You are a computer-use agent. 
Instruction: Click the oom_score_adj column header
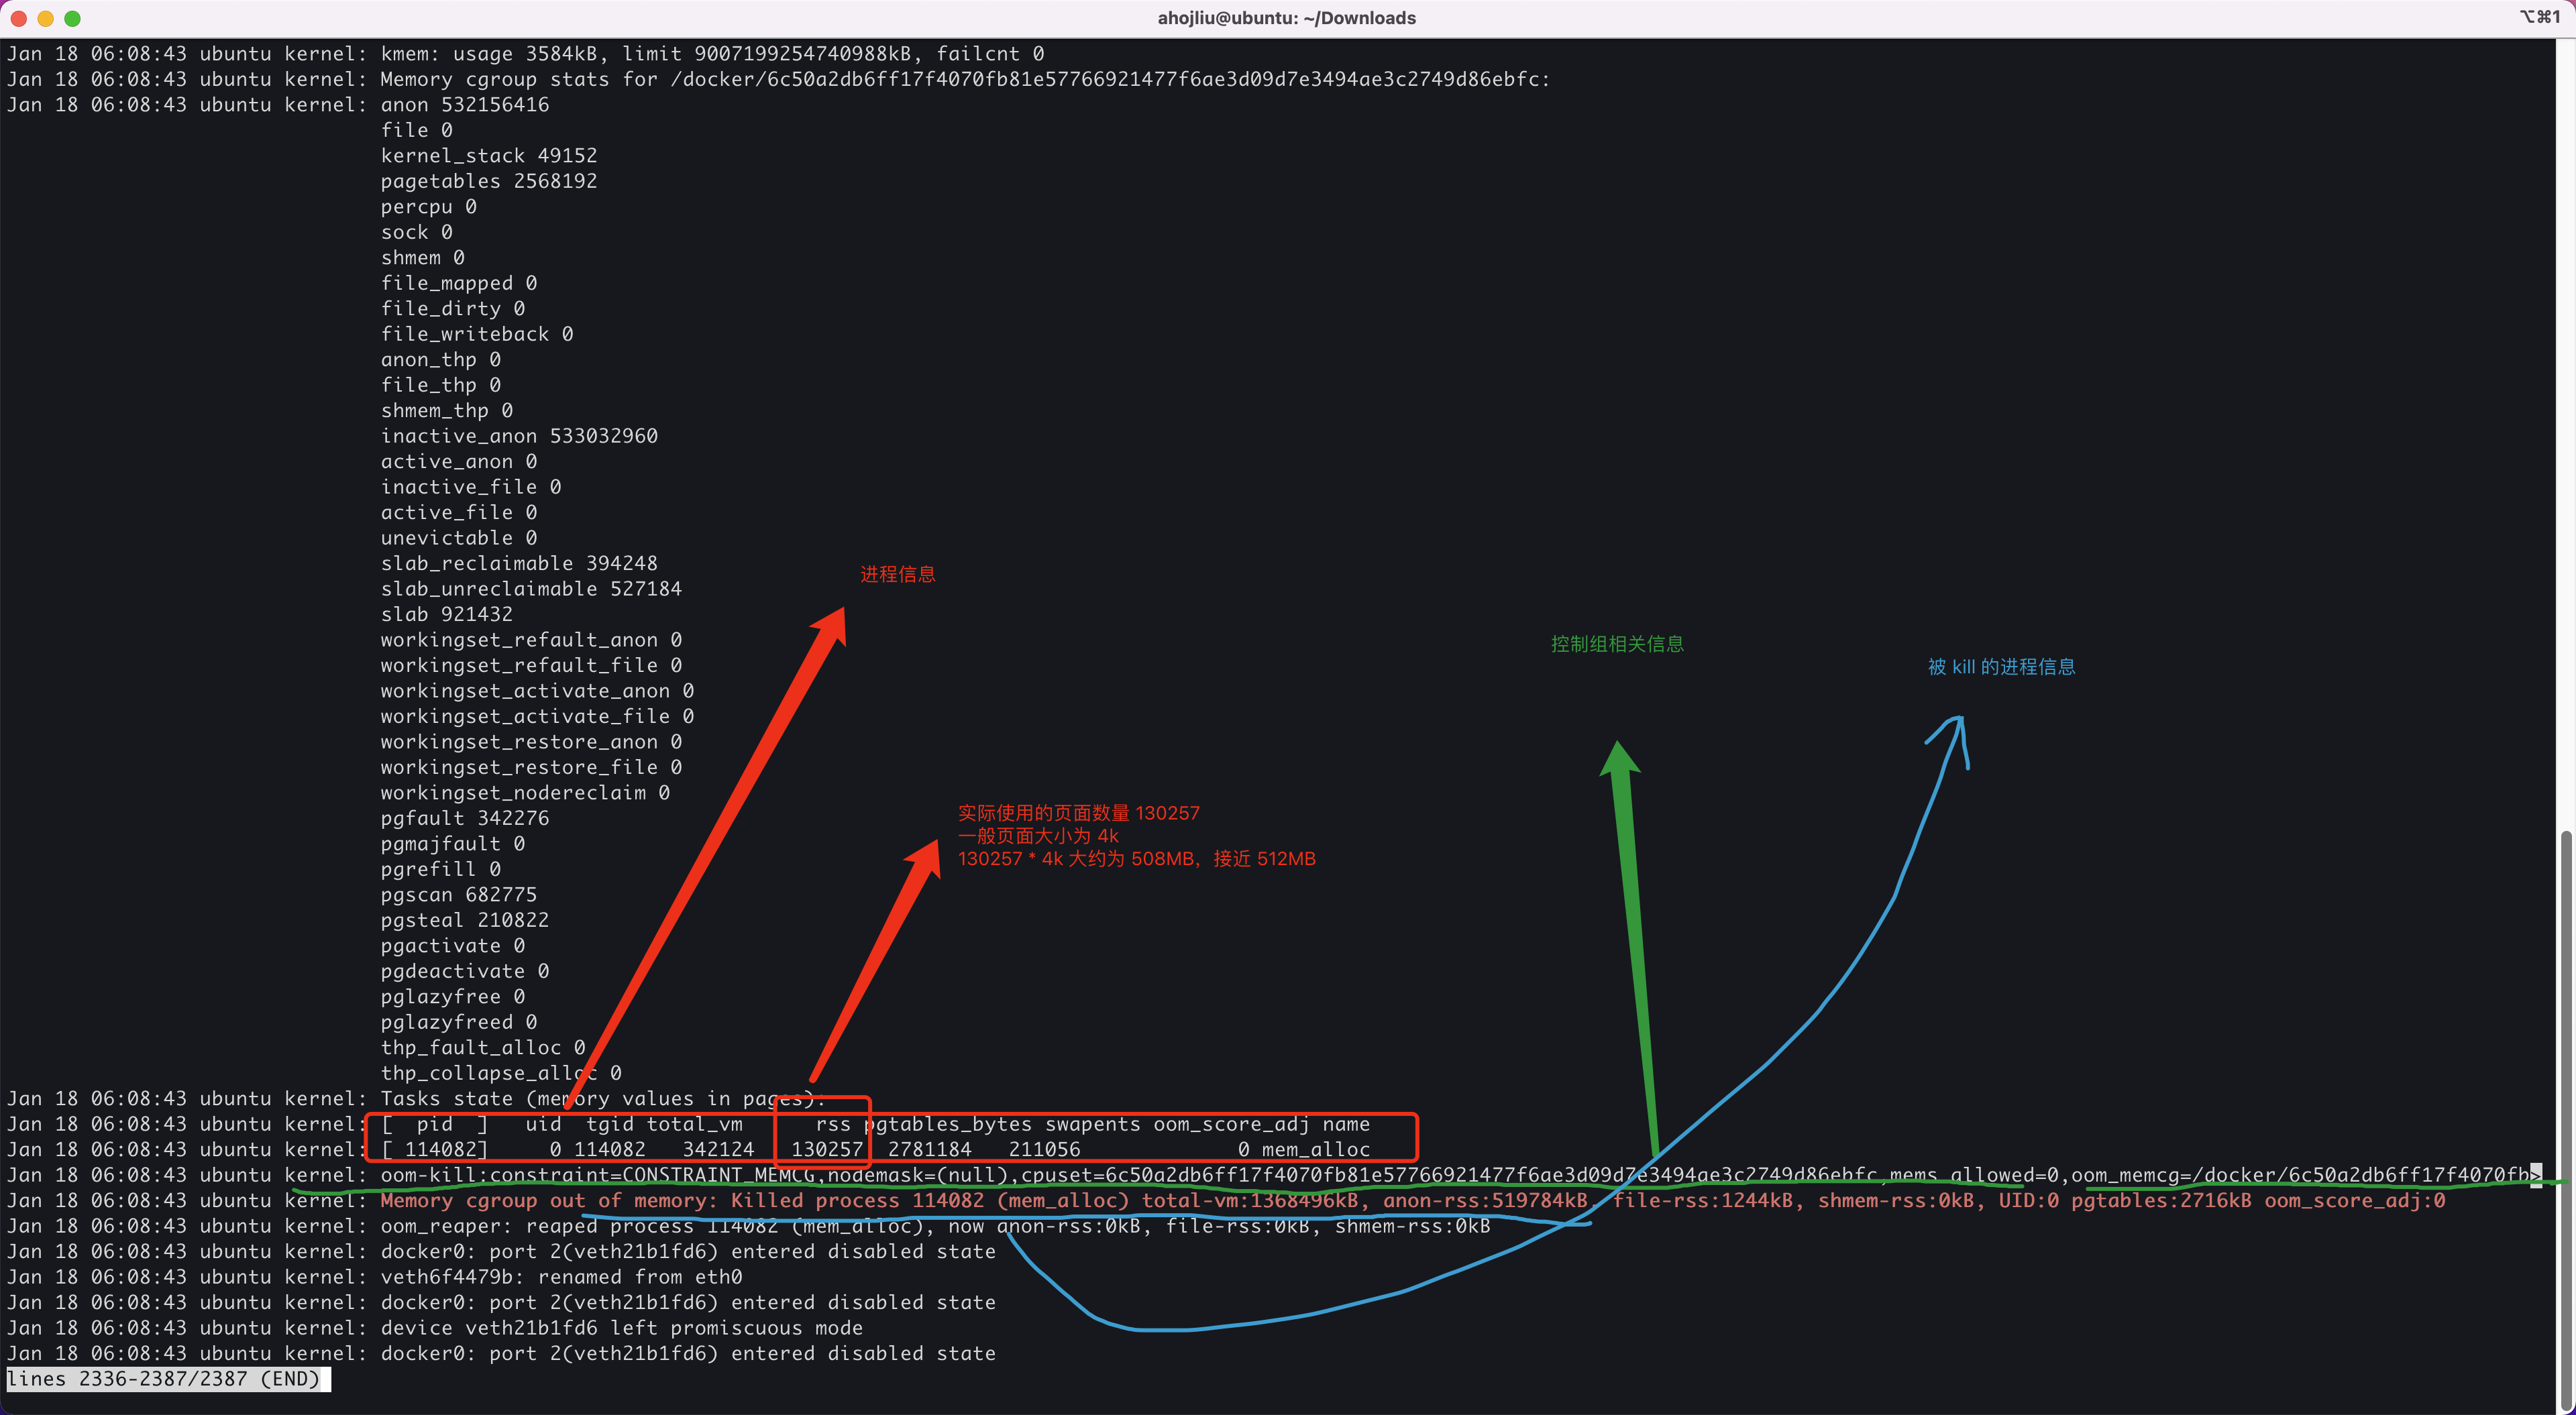point(1230,1124)
